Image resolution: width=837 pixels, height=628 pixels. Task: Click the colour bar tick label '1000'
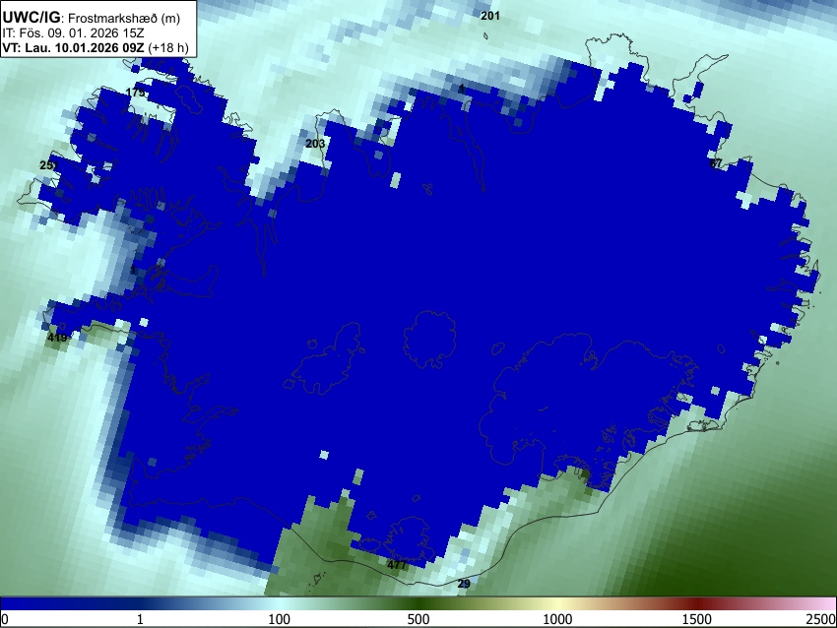[557, 619]
